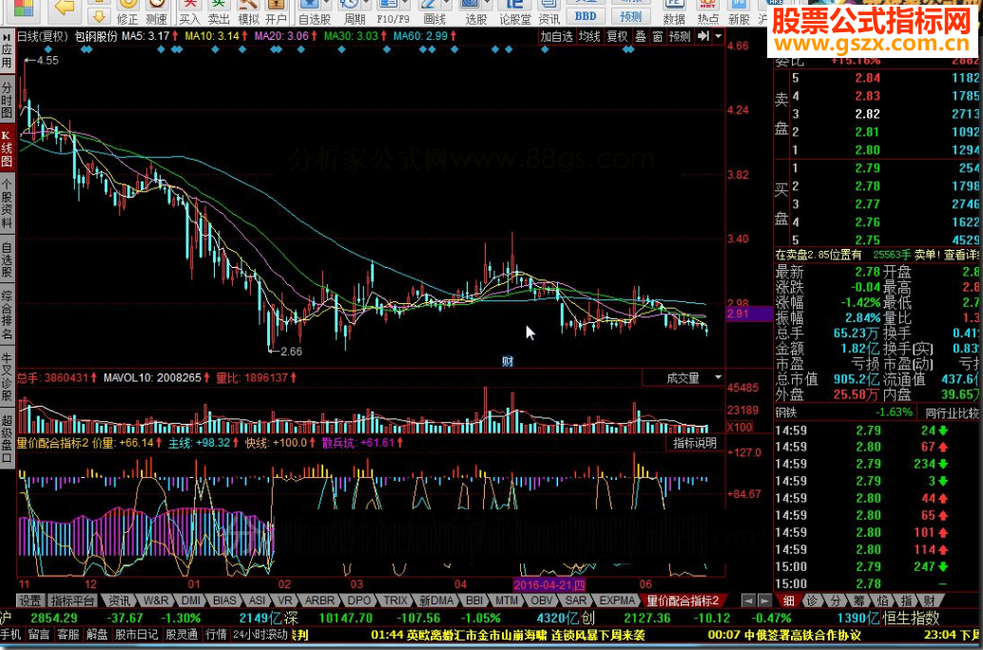Screen dimensions: 983x650
Task: Open the 牛叉诊股 side tab
Action: (x=7, y=376)
